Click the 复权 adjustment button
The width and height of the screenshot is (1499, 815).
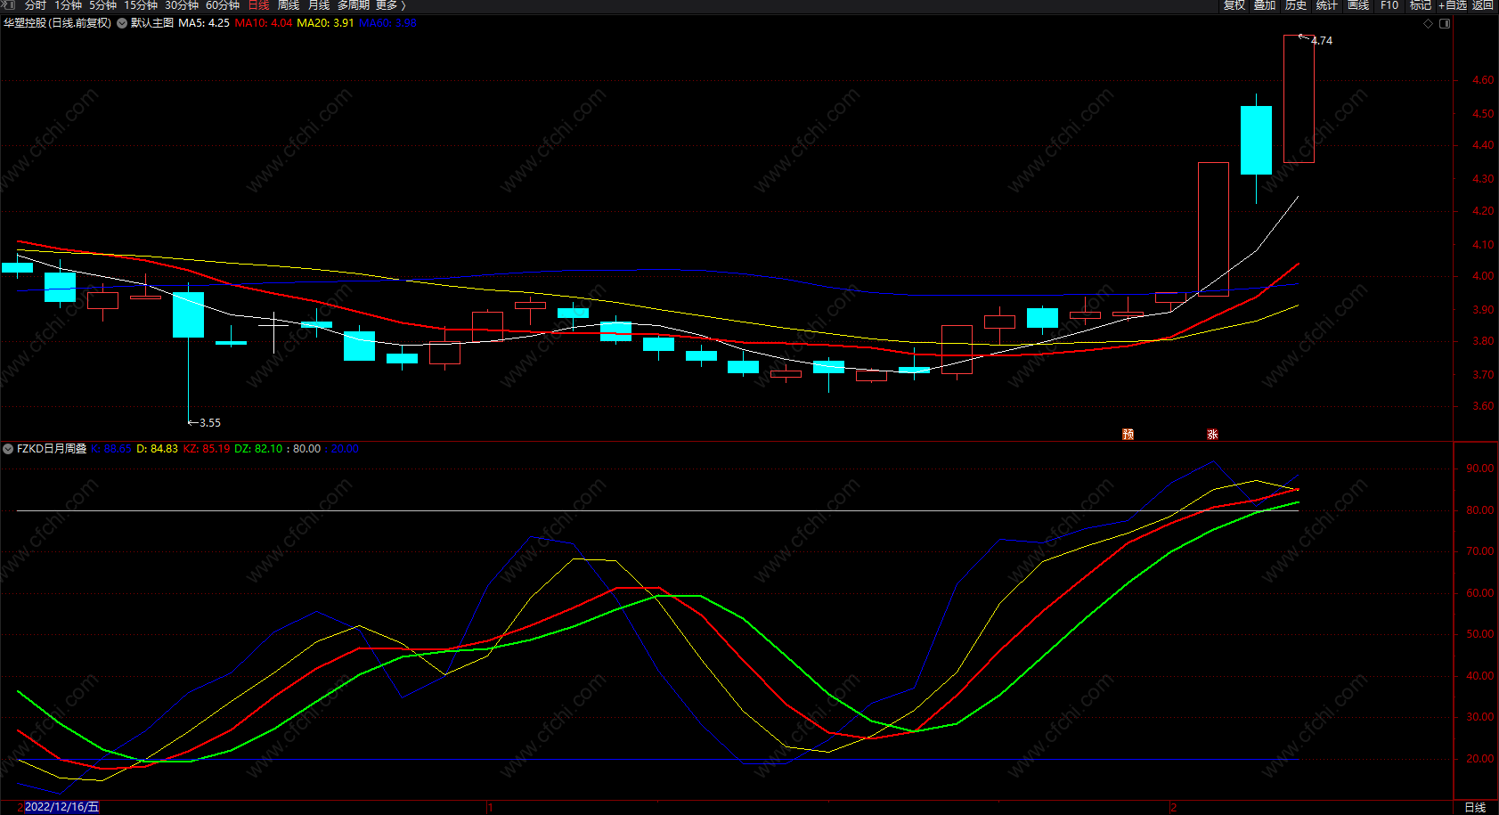(x=1234, y=5)
